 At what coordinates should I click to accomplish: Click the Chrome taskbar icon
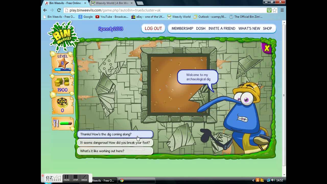click(122, 180)
